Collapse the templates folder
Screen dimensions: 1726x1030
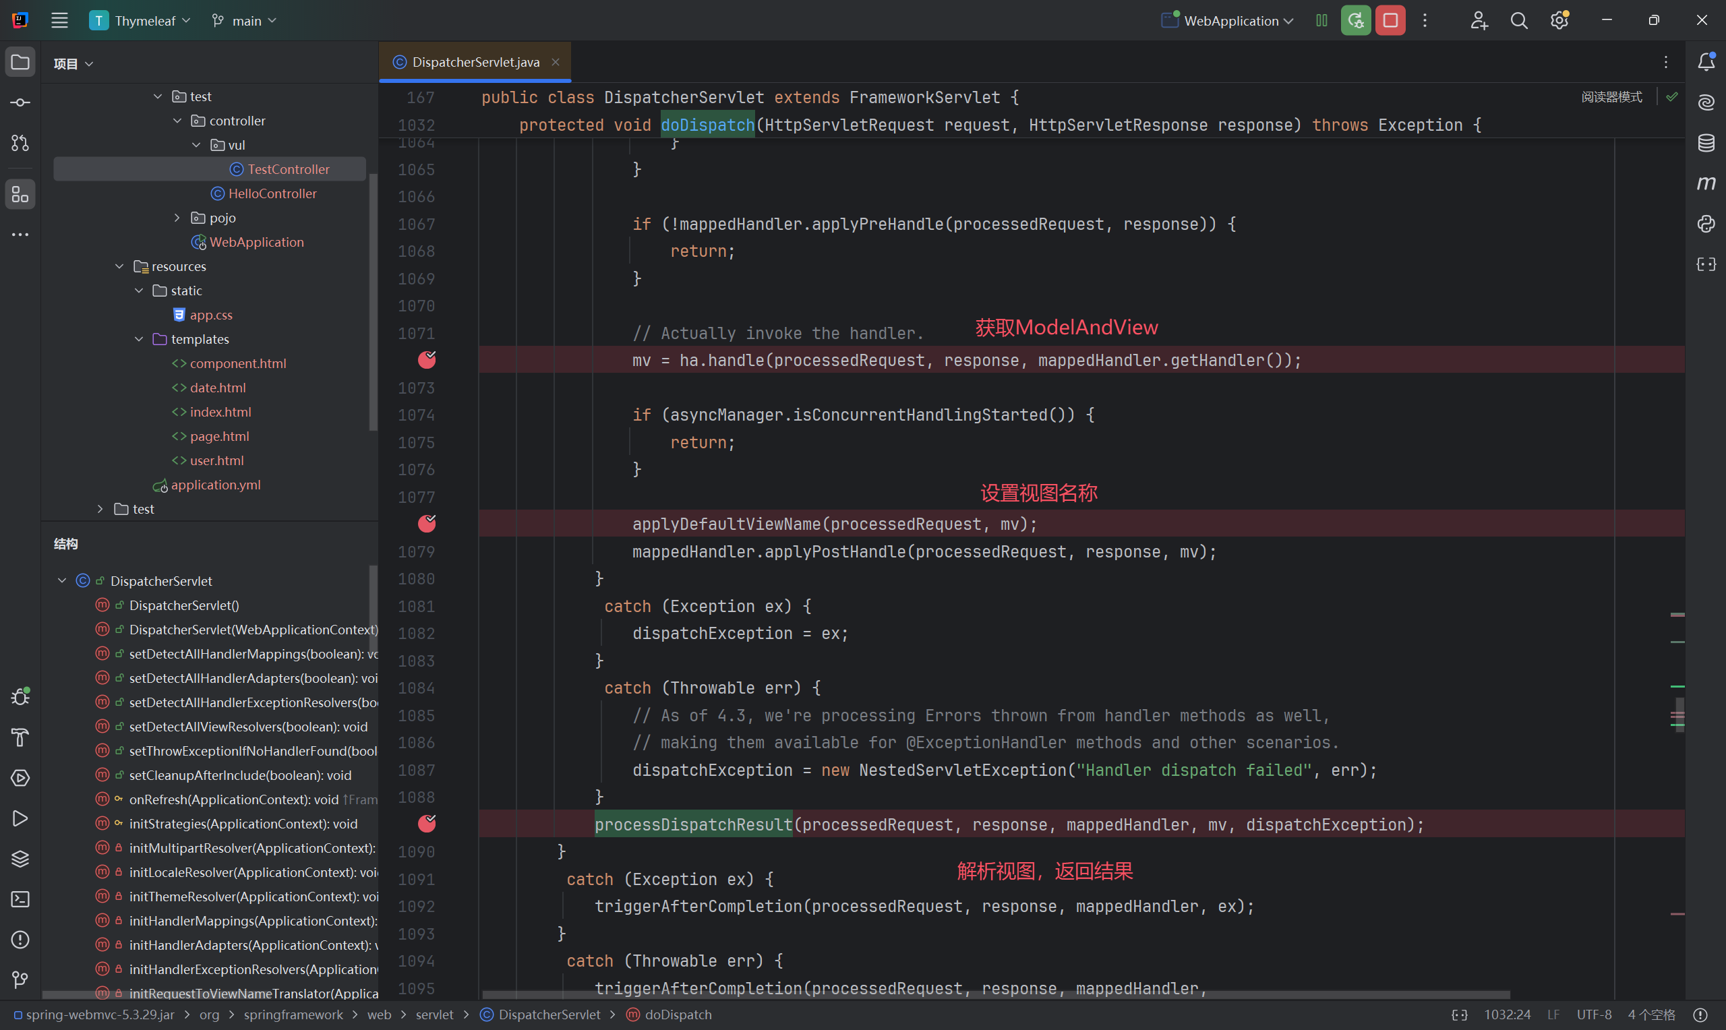(x=139, y=339)
